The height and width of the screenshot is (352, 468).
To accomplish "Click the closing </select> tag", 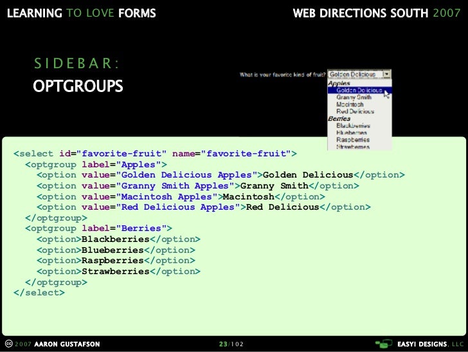I will point(39,293).
